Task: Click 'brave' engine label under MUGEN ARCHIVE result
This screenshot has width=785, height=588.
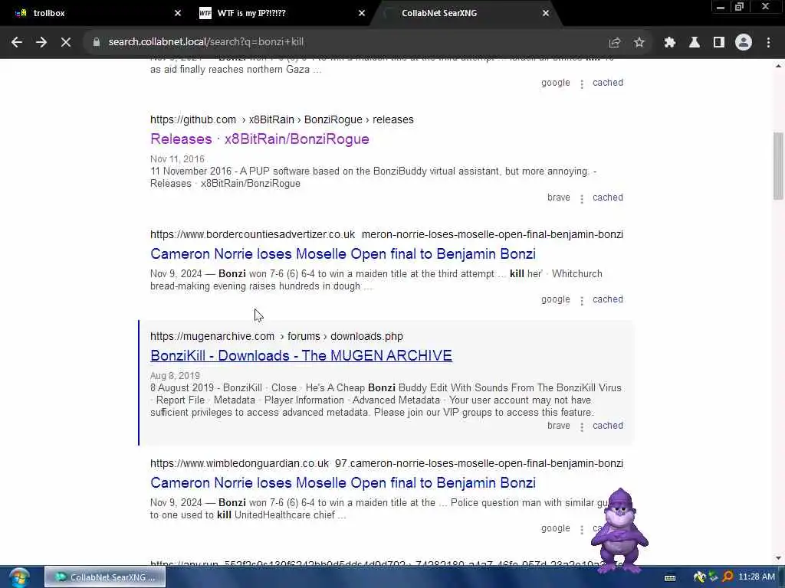Action: pyautogui.click(x=558, y=426)
